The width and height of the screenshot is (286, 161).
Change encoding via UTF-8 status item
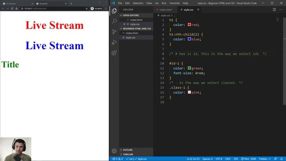pos(219,159)
